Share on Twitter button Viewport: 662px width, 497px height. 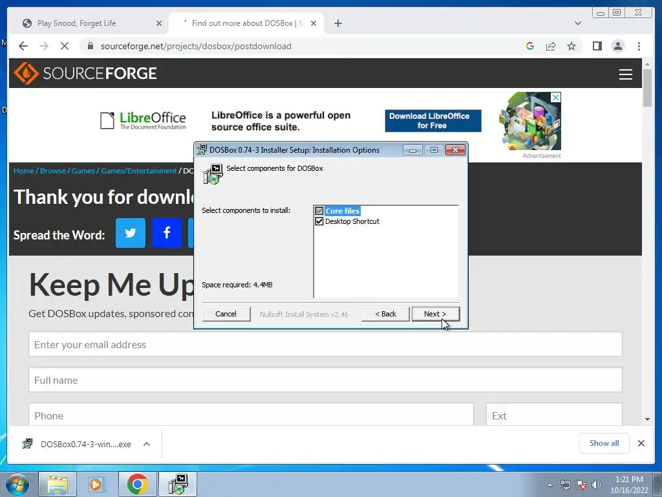[131, 233]
